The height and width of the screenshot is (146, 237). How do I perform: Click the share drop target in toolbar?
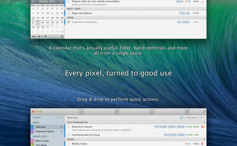pyautogui.click(x=152, y=112)
